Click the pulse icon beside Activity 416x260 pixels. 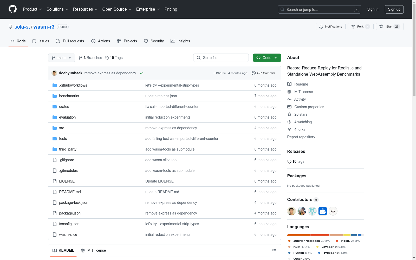click(x=289, y=99)
